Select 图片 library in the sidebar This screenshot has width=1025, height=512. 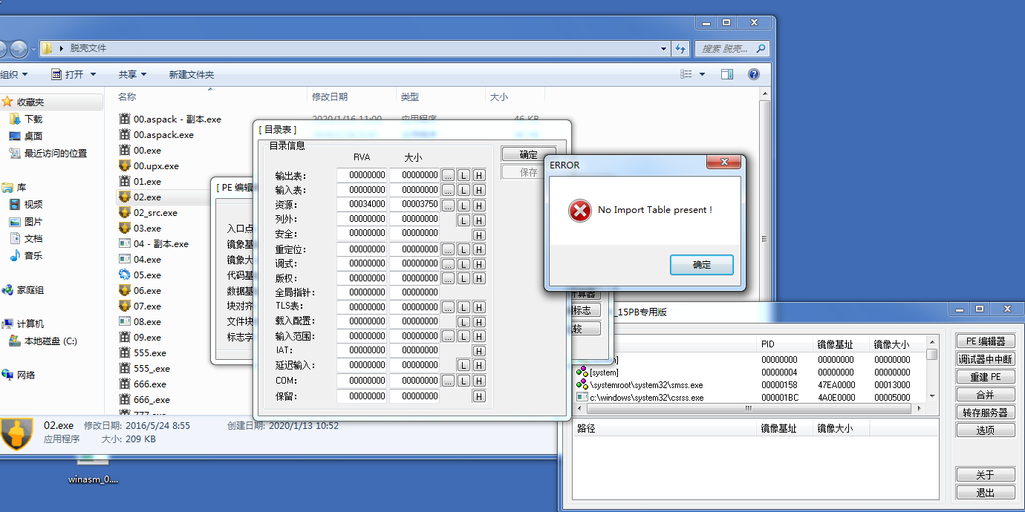pyautogui.click(x=33, y=221)
